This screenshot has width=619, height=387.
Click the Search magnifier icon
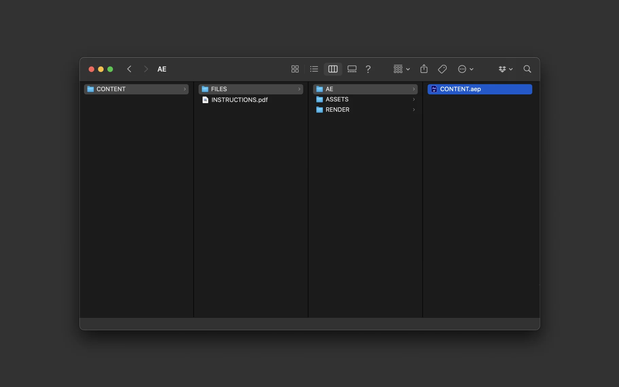pyautogui.click(x=527, y=69)
